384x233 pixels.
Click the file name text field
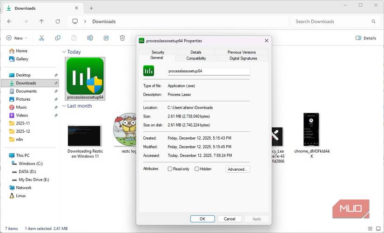[209, 71]
